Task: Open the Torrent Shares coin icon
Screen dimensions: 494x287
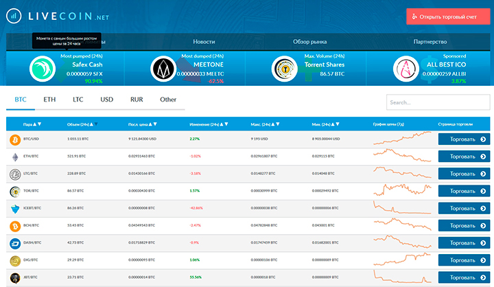Action: 285,69
